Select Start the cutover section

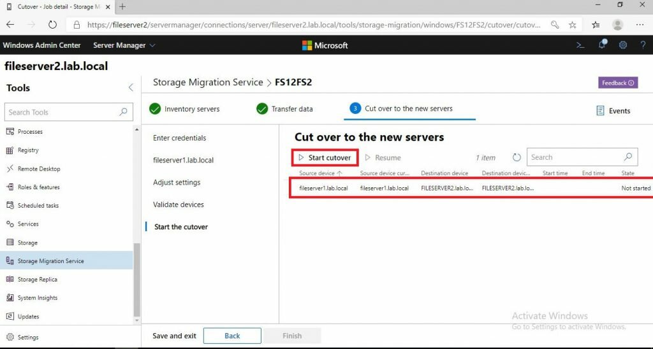(x=181, y=227)
